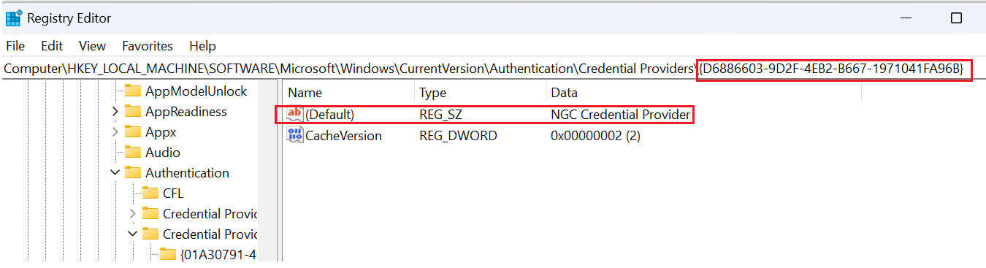Viewport: 986px width, 268px height.
Task: Select the (Default) value name
Action: click(x=329, y=115)
